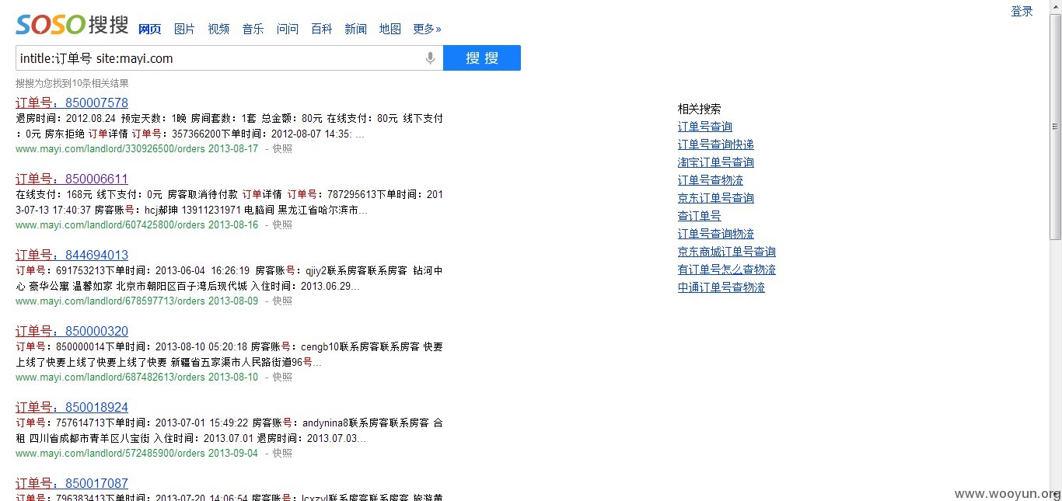Open result 订单号：850000320

click(72, 331)
